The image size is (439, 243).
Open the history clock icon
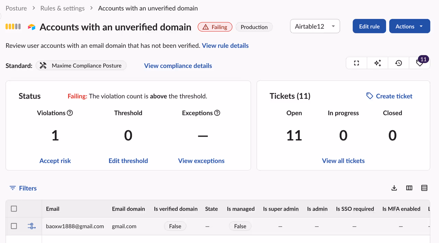coord(399,63)
